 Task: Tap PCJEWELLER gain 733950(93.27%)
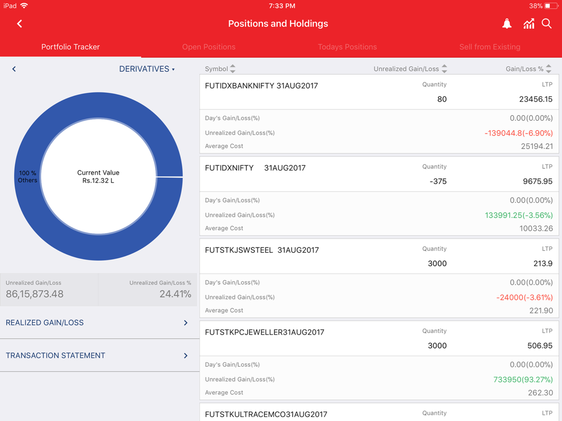click(523, 379)
